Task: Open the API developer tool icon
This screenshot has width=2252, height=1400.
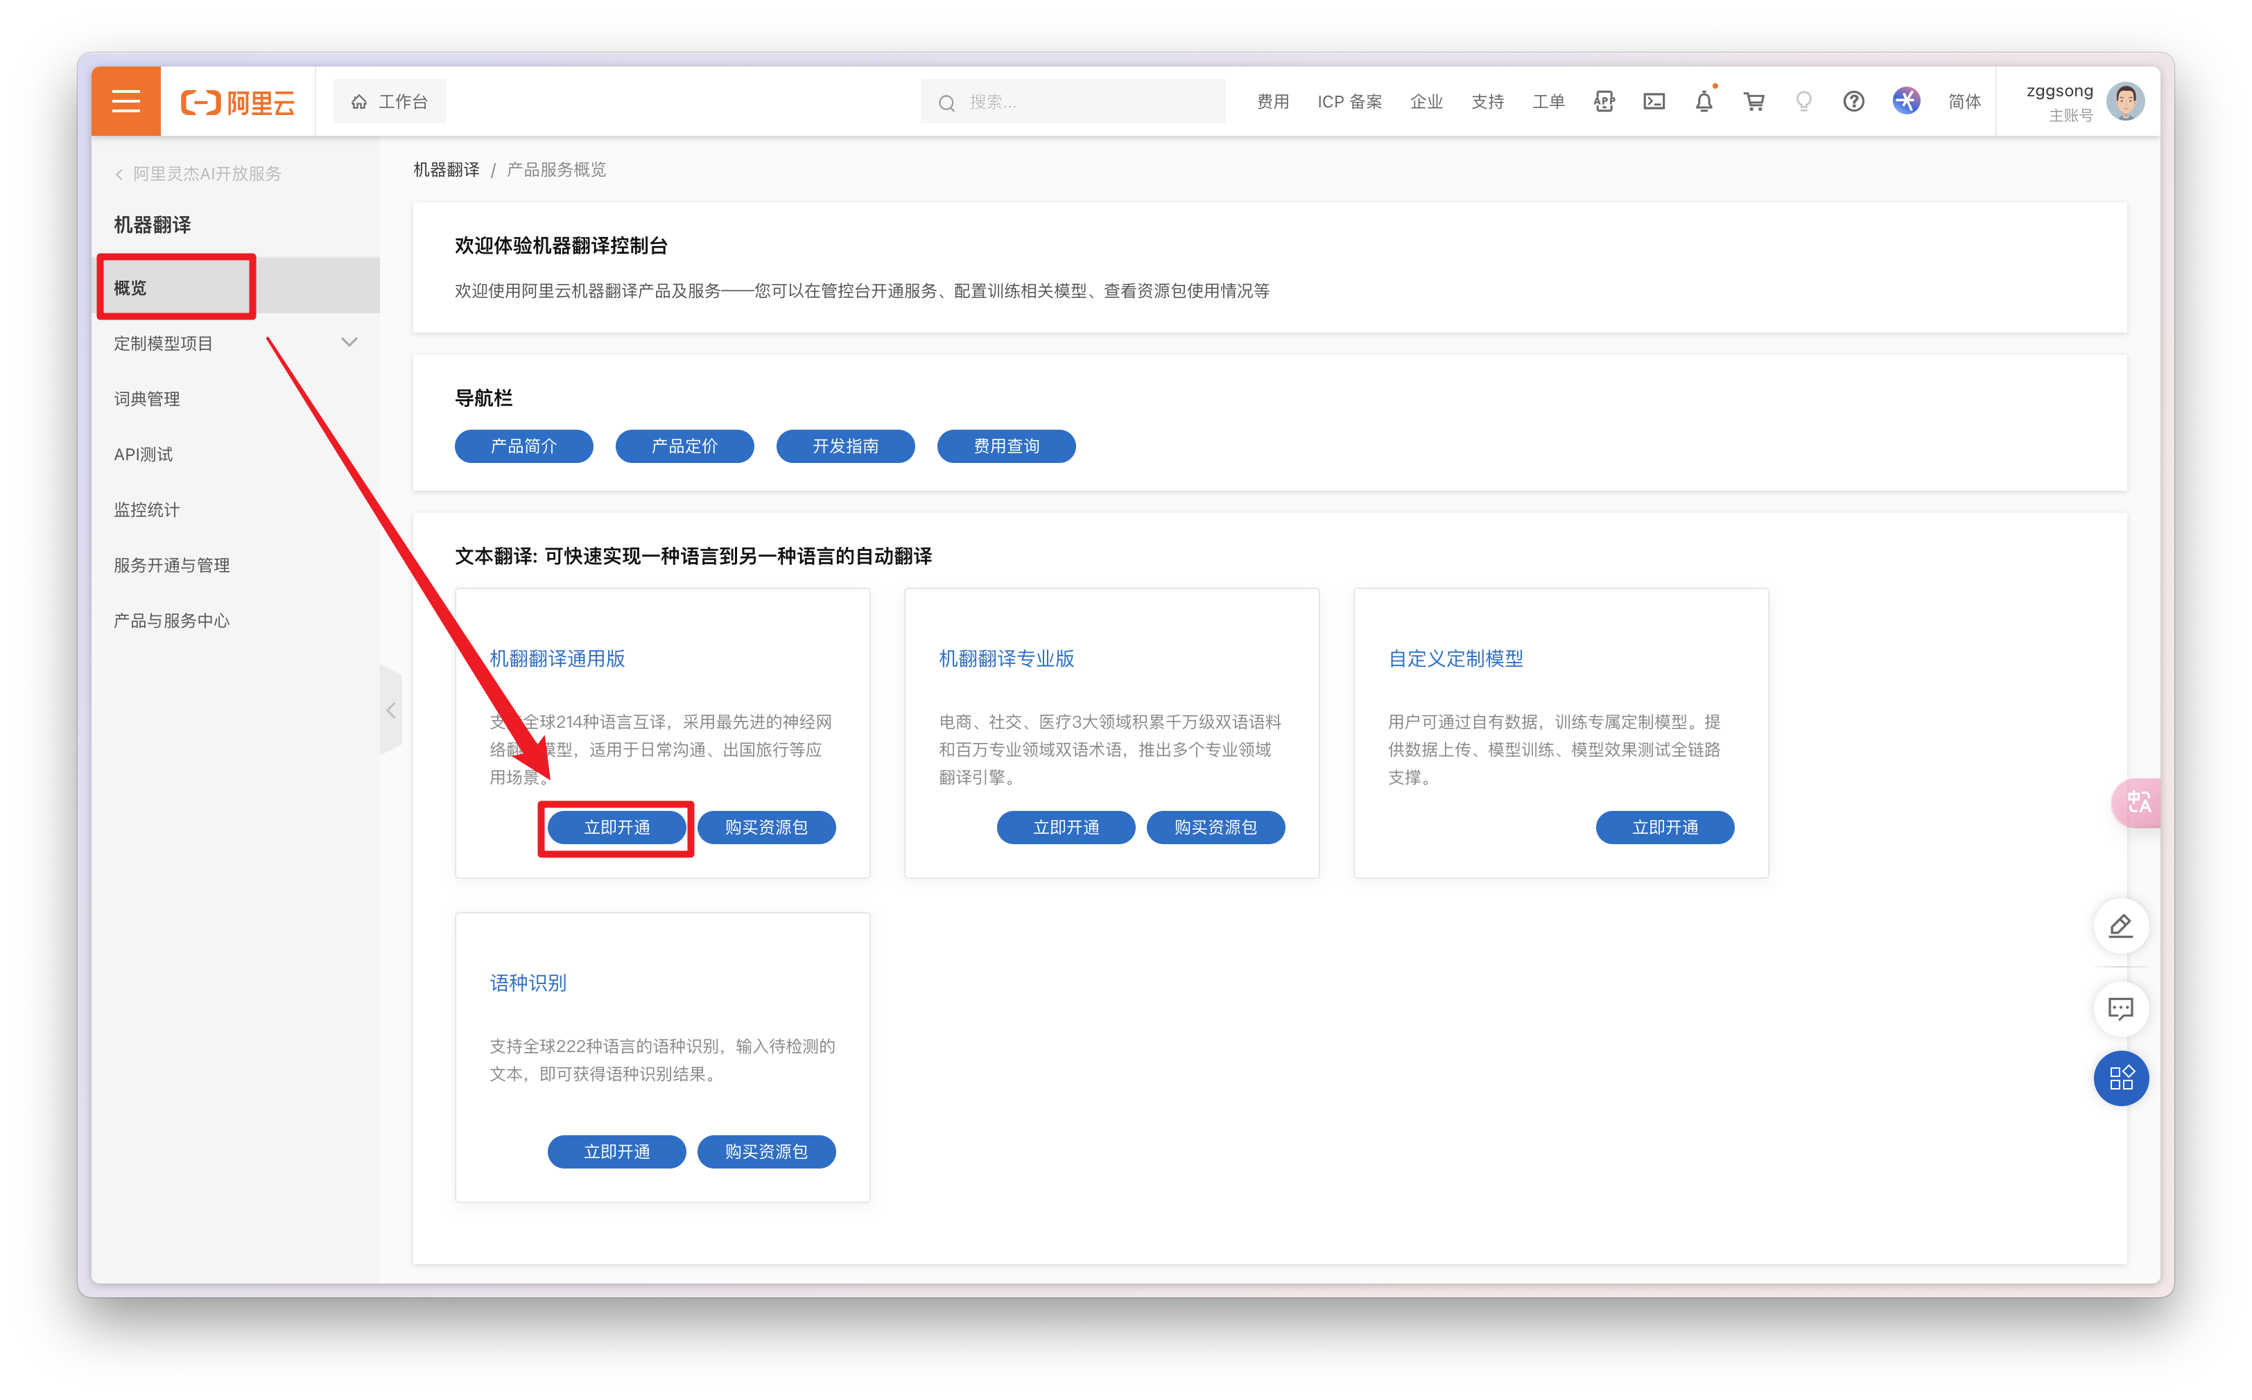Action: point(1604,102)
